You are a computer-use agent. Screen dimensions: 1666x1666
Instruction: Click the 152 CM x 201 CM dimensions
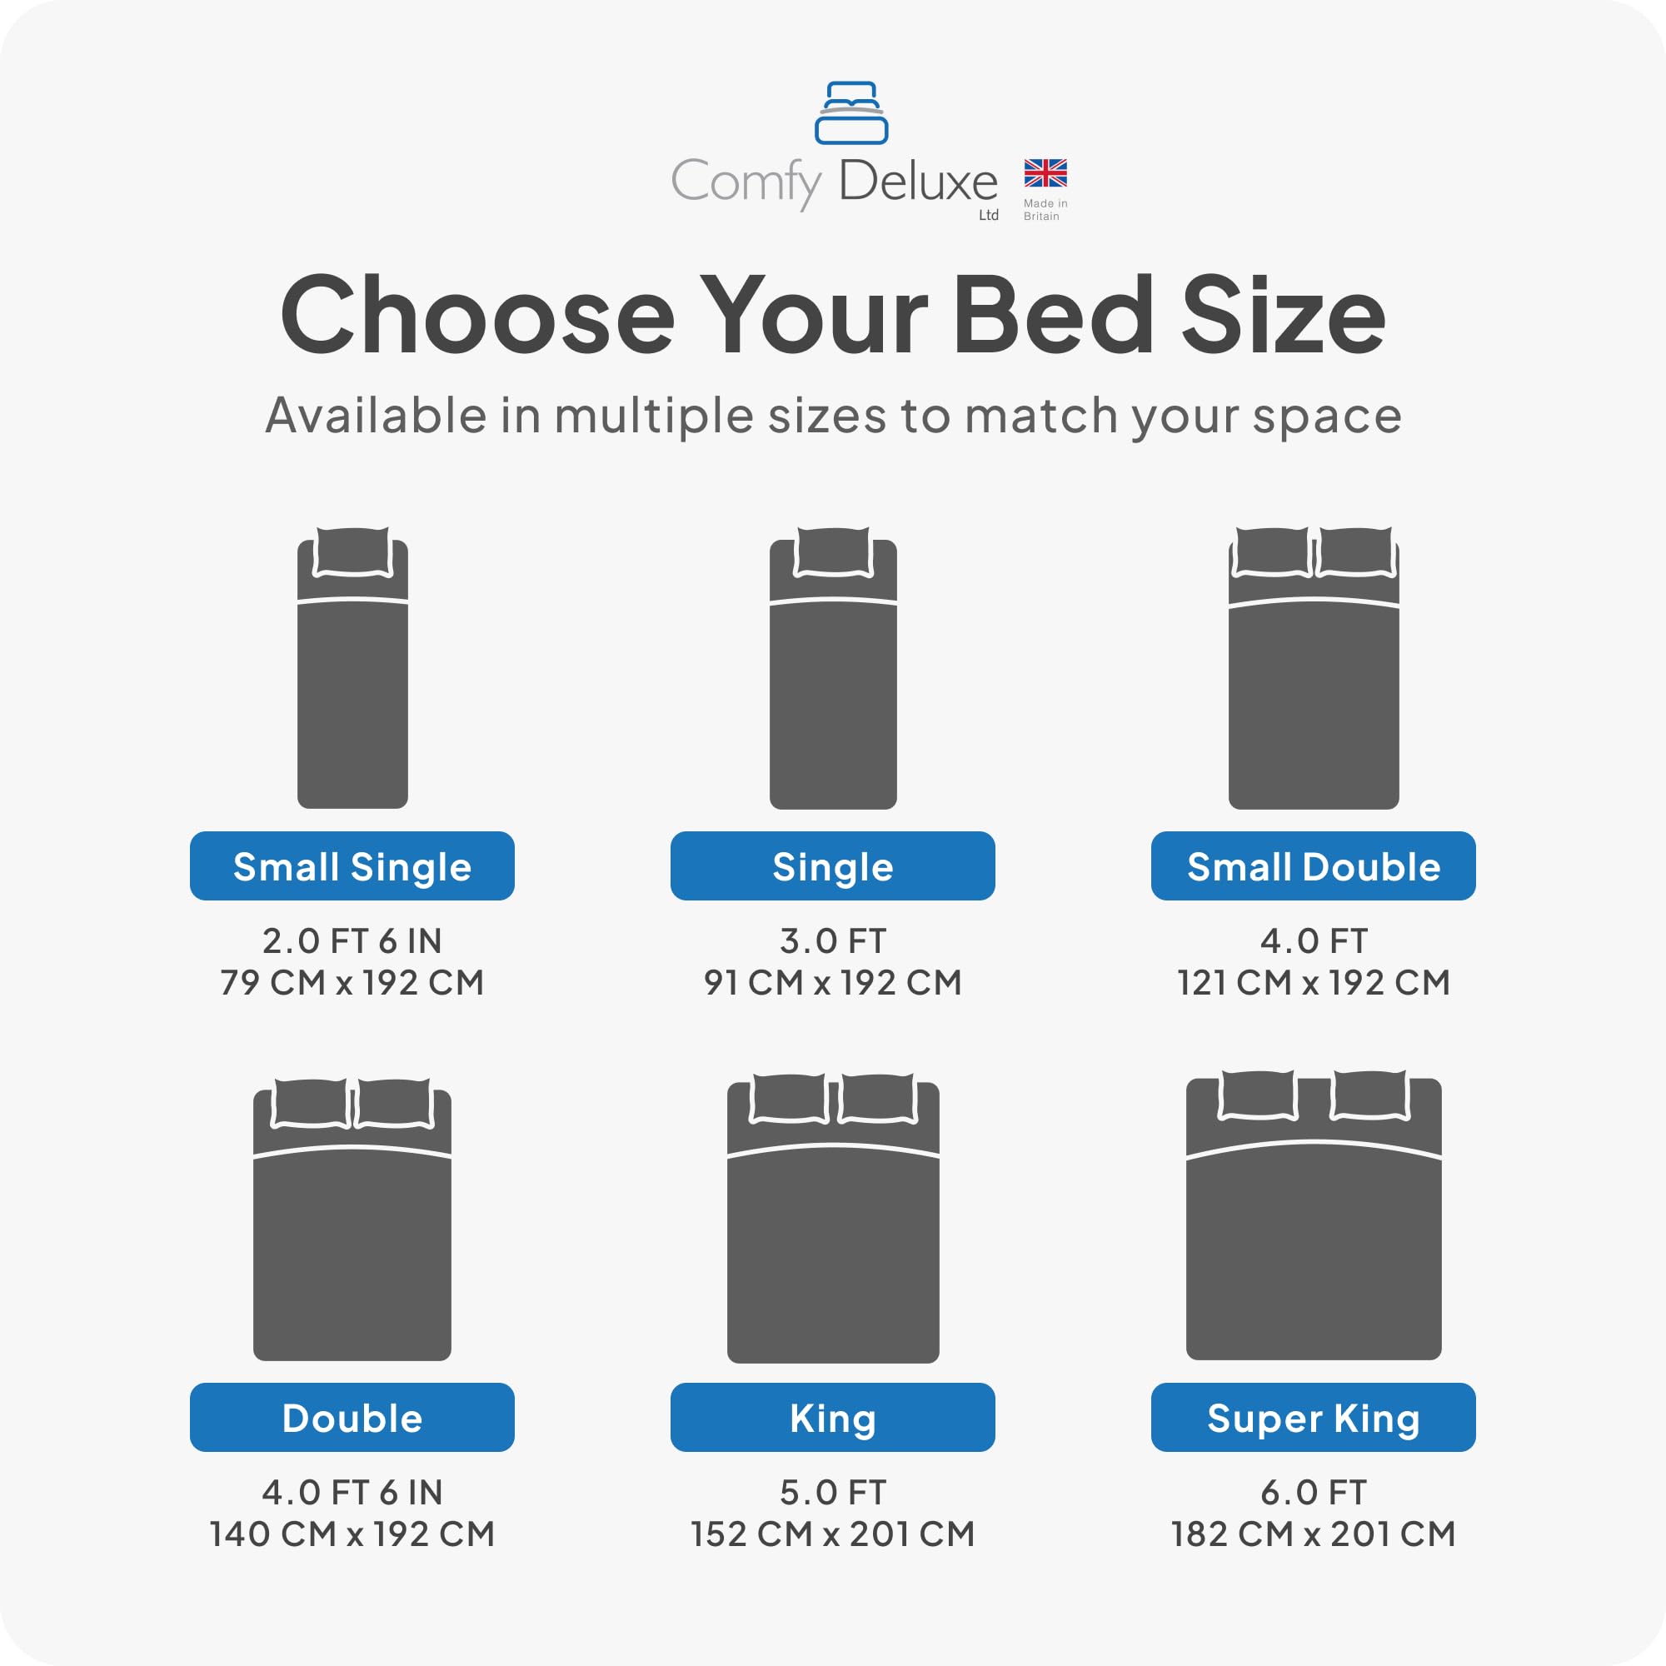[x=833, y=1534]
